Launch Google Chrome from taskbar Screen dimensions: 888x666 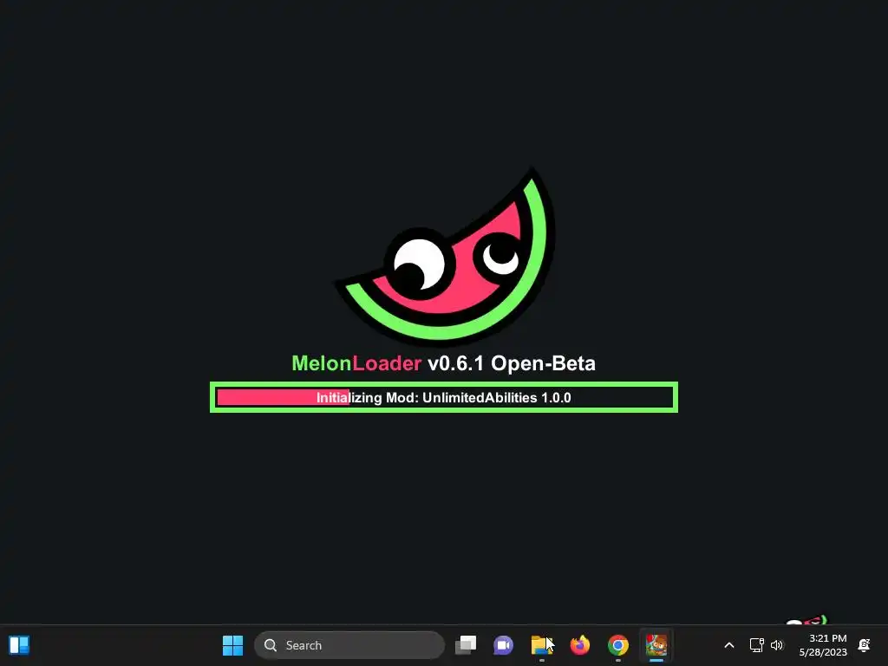pyautogui.click(x=617, y=645)
